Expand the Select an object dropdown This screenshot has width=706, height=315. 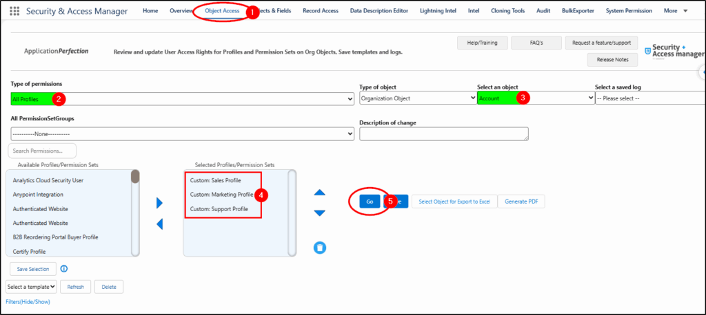(535, 99)
